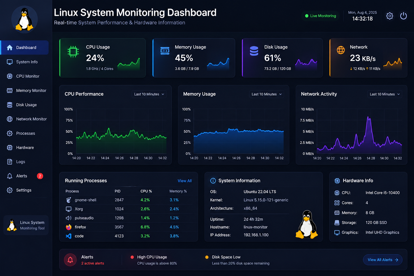Image resolution: width=414 pixels, height=276 pixels.
Task: Select Dashboard in the sidebar
Action: point(25,48)
